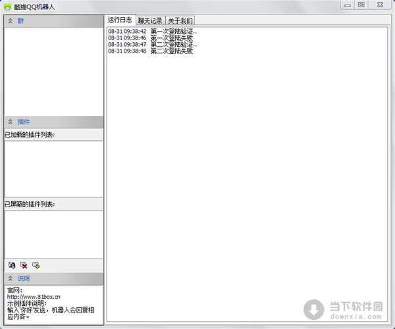Viewport: 395px width, 329px height.
Task: Collapse the 说明 panel header
Action: 54,278
